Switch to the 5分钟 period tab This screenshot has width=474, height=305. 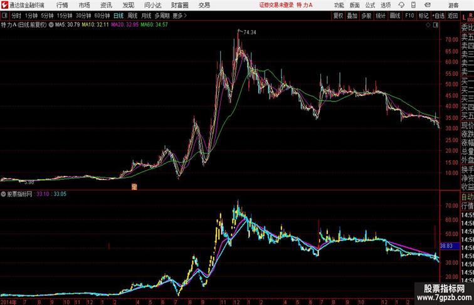[x=47, y=16]
